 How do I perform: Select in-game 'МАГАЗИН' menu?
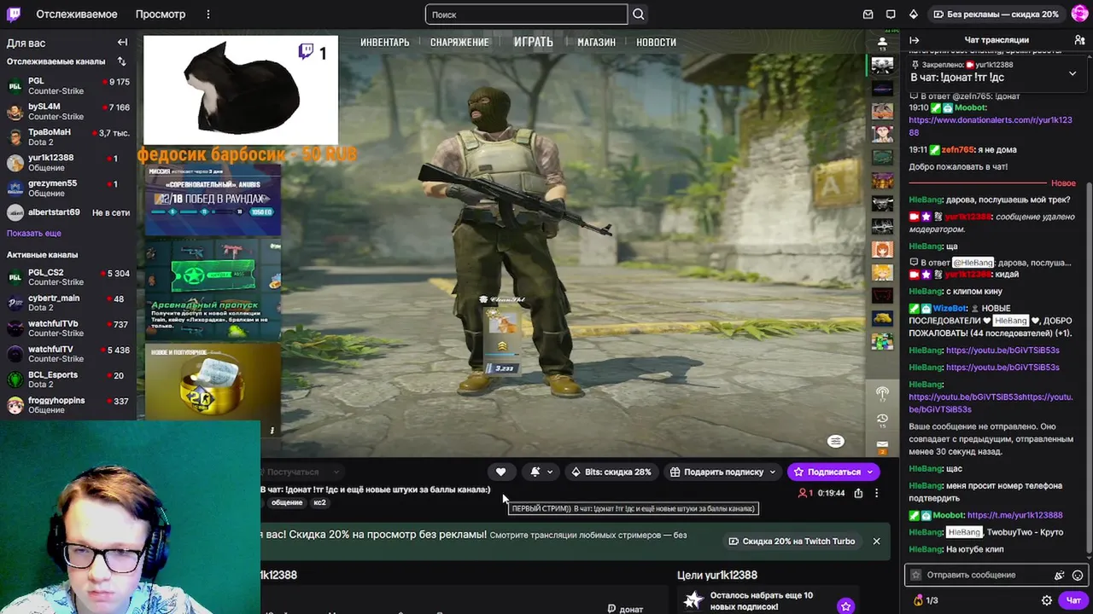click(x=596, y=42)
